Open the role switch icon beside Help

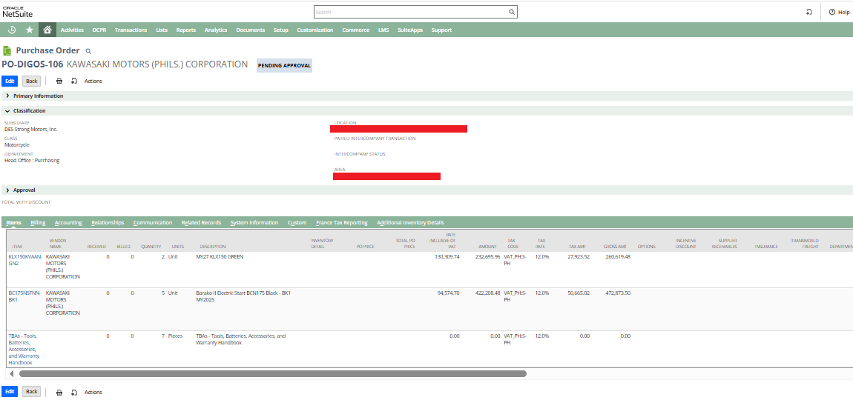coord(809,12)
